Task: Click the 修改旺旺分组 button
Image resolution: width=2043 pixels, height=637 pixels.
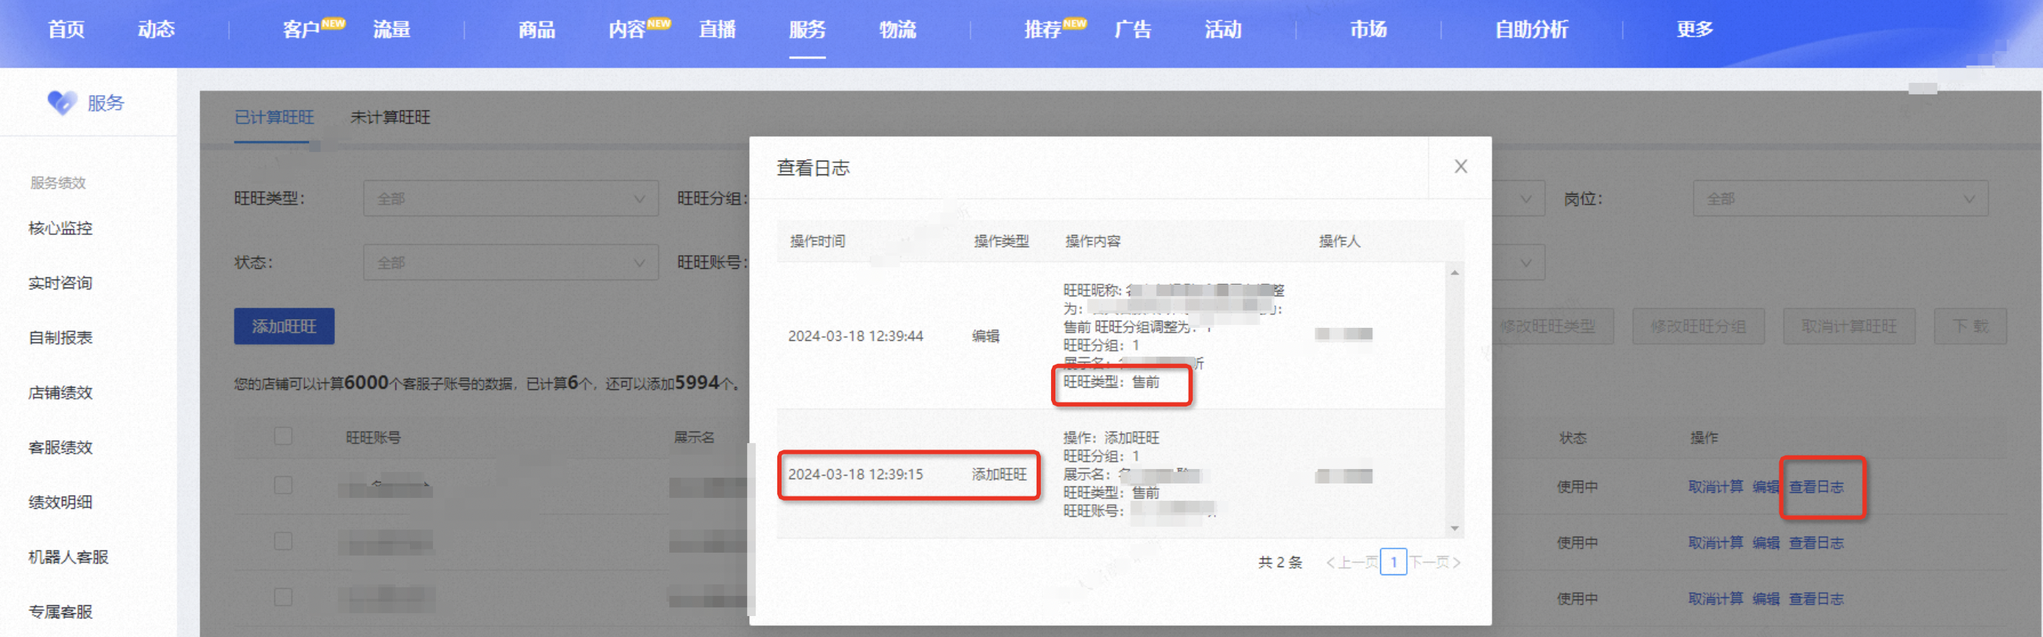Action: point(1698,326)
